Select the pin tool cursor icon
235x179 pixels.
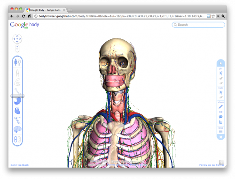pyautogui.click(x=221, y=73)
